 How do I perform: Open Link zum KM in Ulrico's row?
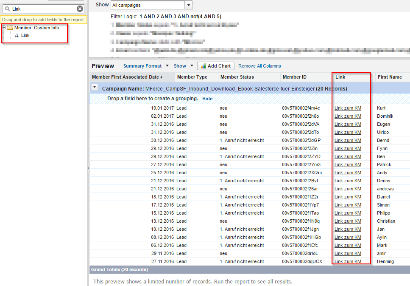[348, 133]
